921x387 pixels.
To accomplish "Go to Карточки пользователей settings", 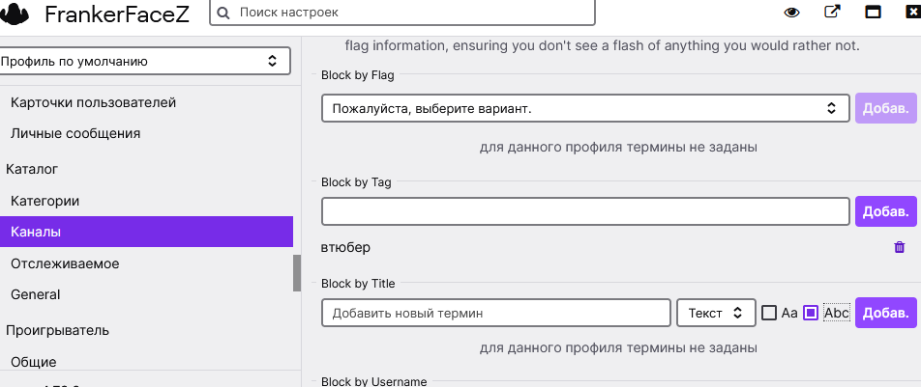I will click(93, 102).
